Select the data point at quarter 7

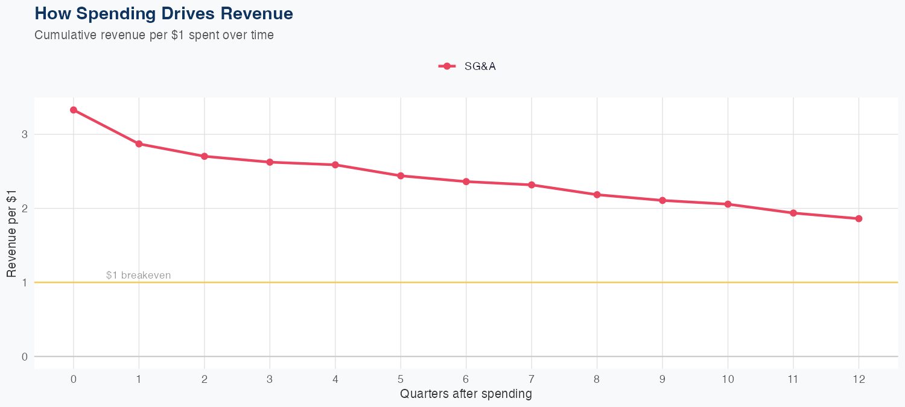pos(532,185)
